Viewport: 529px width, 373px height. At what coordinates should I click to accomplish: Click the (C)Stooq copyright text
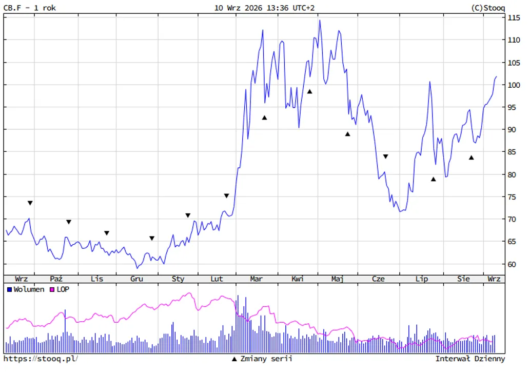point(488,8)
